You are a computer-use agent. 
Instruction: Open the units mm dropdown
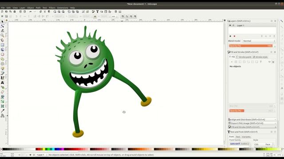tap(114, 16)
